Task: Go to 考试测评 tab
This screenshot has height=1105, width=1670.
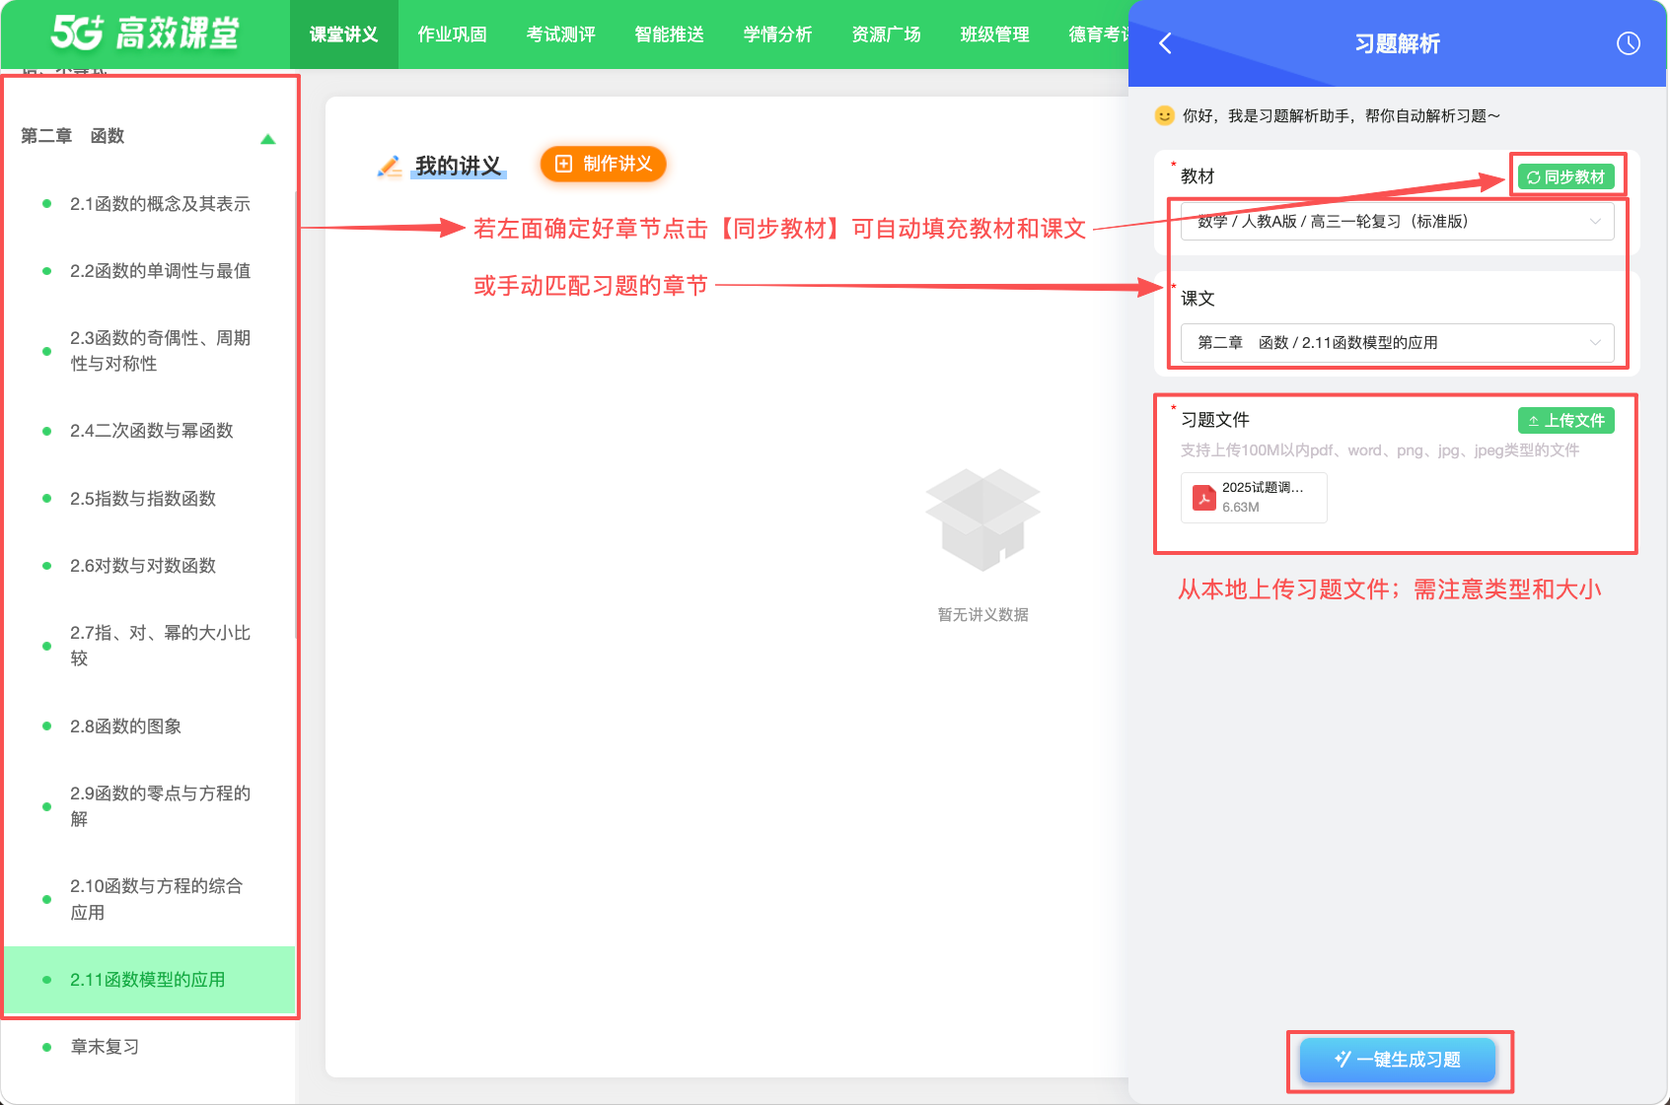Action: (x=560, y=35)
